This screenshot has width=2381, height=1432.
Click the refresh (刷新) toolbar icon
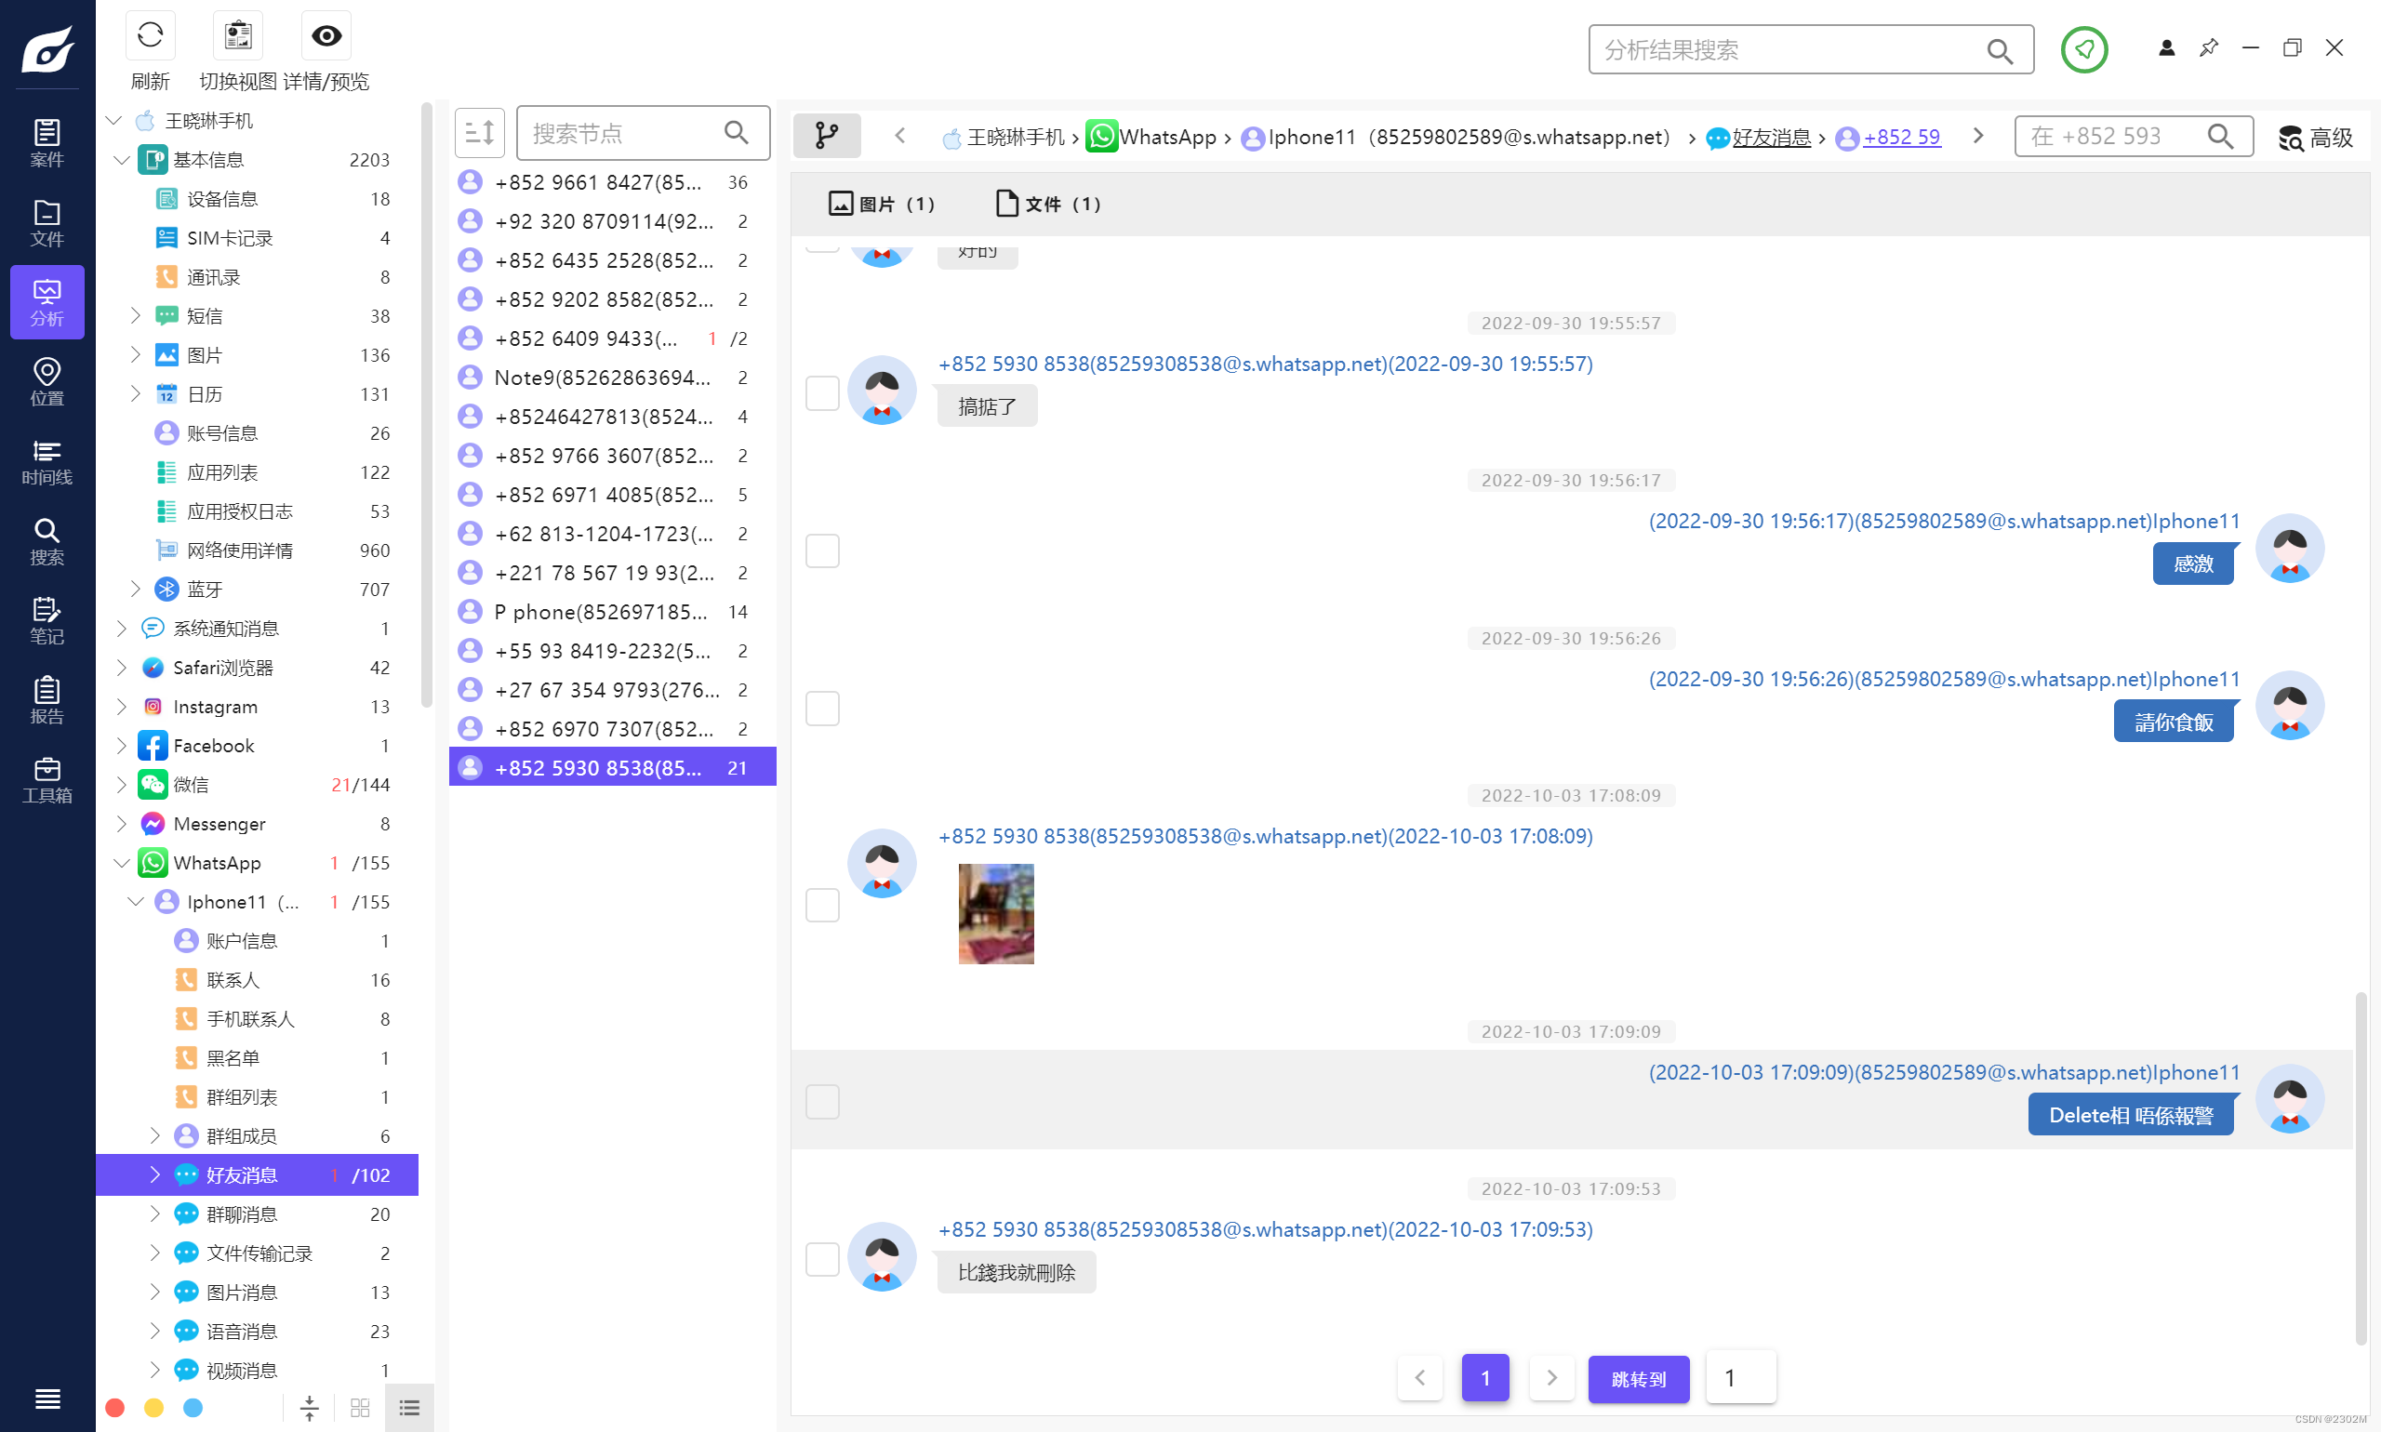pos(150,36)
